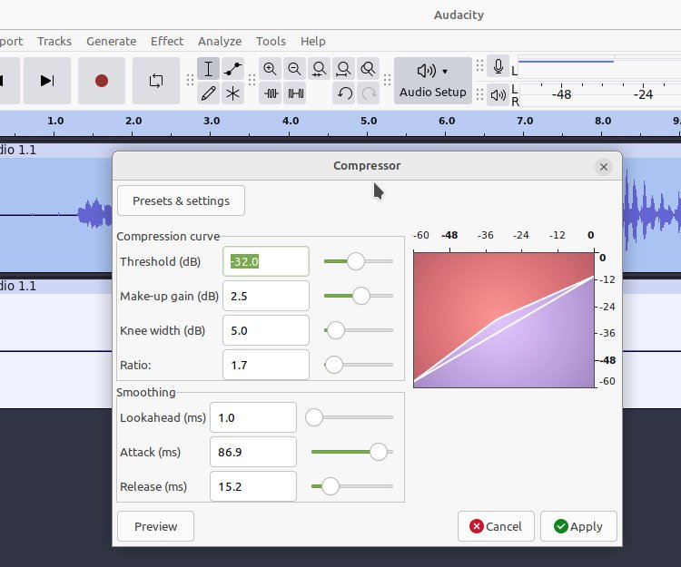Click the Ratio slider handle

(333, 365)
